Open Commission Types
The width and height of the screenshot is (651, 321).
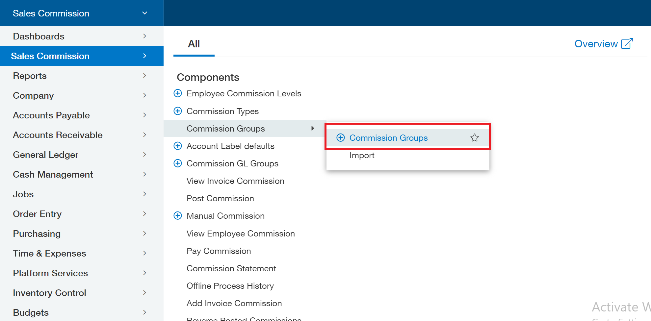click(222, 111)
